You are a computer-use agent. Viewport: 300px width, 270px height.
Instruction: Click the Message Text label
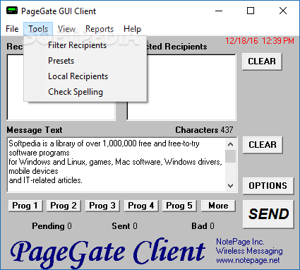[35, 130]
